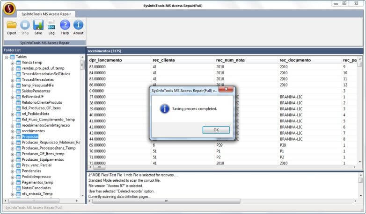Screen dimensions: 366x214
Task: Open the Log viewer icon
Action: pos(51,27)
